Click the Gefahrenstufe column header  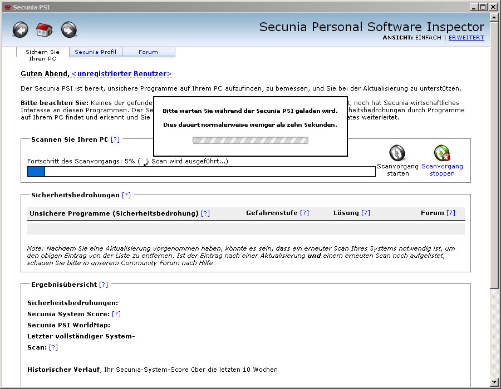point(272,213)
